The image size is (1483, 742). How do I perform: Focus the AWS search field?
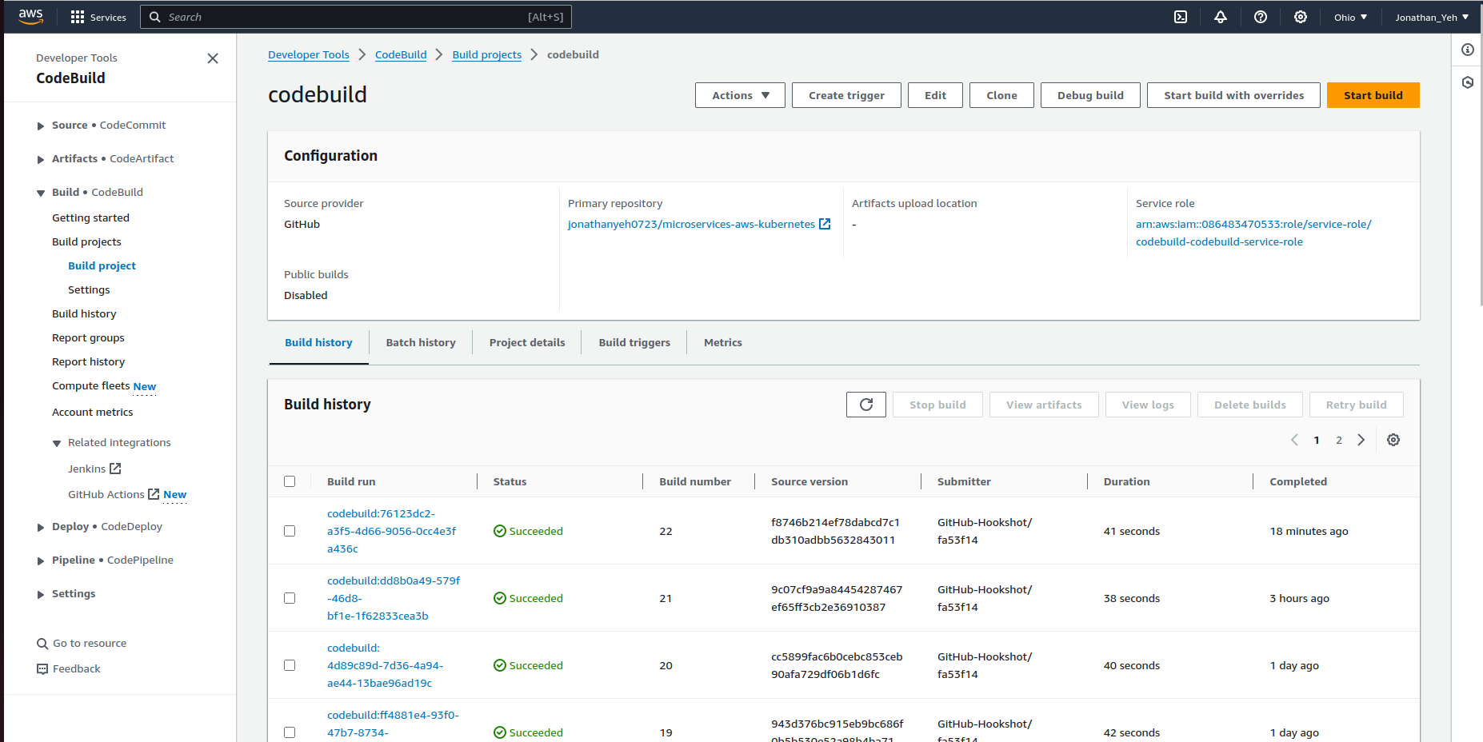[x=356, y=17]
